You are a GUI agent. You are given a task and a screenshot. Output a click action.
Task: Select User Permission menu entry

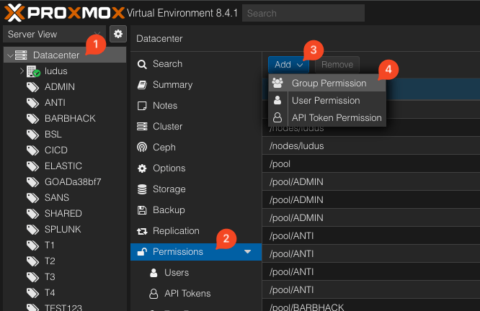325,101
